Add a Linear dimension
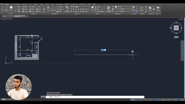 coord(60,7)
